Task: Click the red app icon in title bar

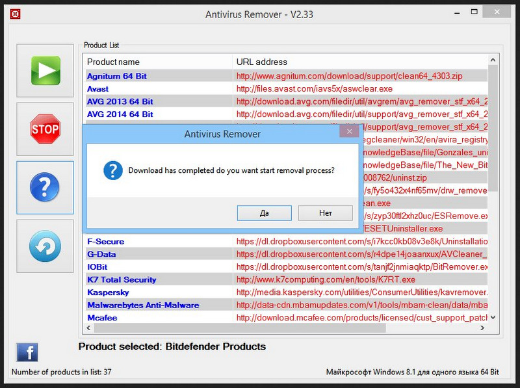Action: coord(15,14)
